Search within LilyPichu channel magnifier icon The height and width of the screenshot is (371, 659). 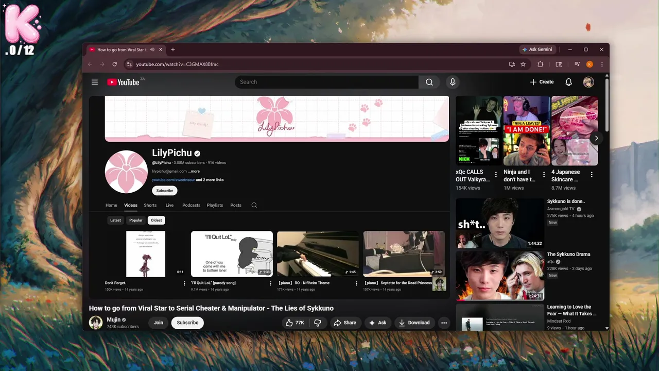point(254,205)
